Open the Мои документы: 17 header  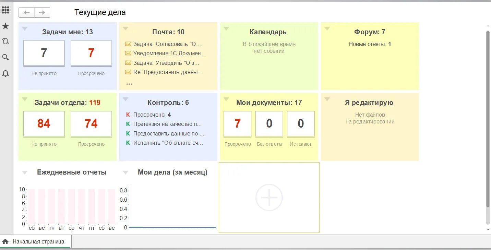269,103
